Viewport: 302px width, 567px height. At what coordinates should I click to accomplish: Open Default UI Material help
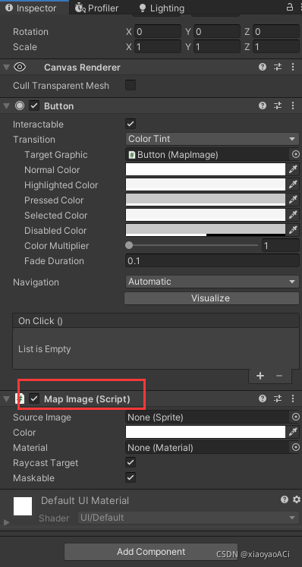(285, 499)
